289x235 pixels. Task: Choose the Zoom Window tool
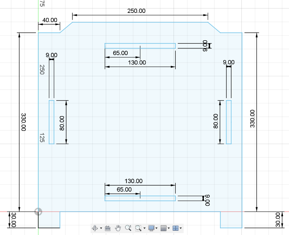(138, 228)
